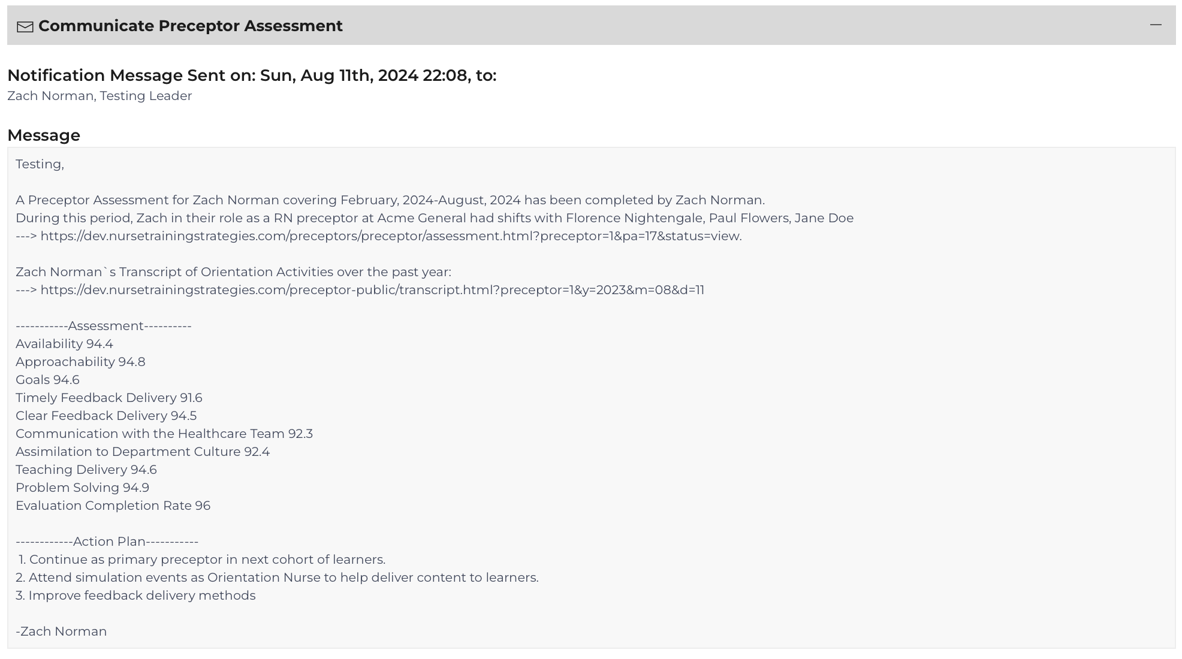Open the preceptor-public transcript.html URL
This screenshot has height=659, width=1182.
pyautogui.click(x=372, y=290)
